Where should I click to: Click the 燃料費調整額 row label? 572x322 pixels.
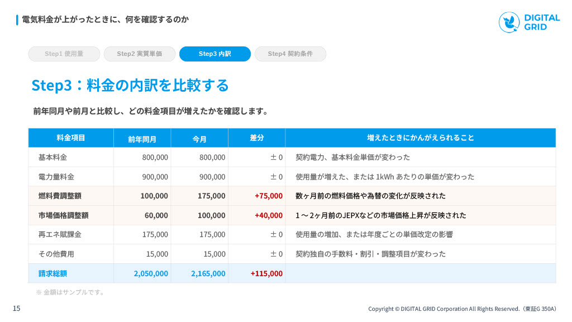(x=60, y=196)
